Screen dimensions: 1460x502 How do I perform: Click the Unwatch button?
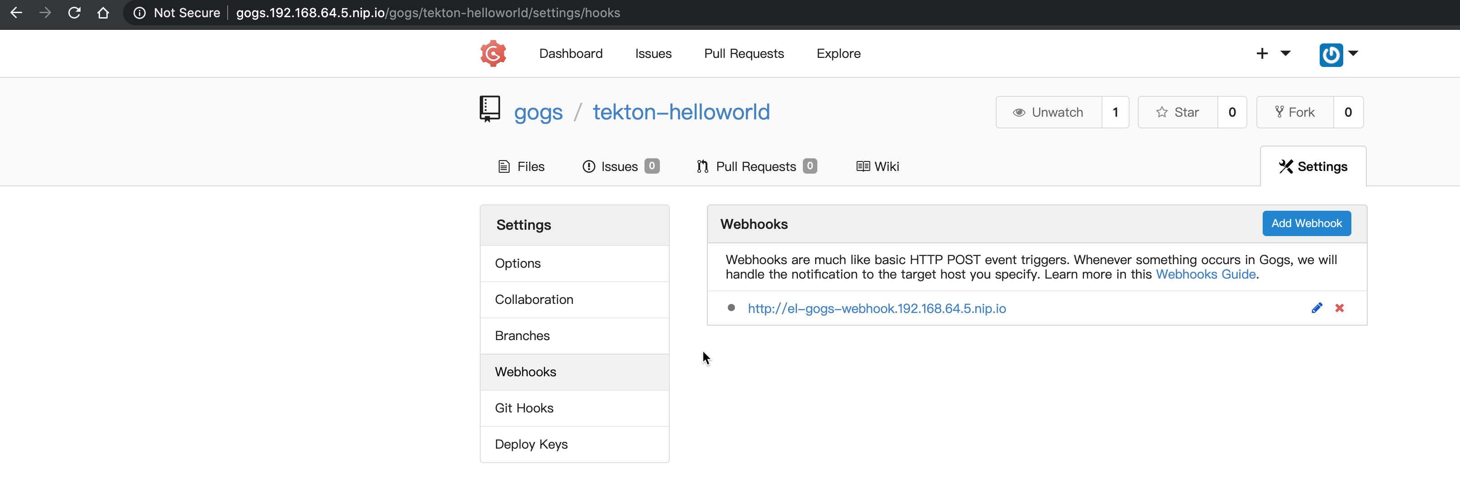1049,112
